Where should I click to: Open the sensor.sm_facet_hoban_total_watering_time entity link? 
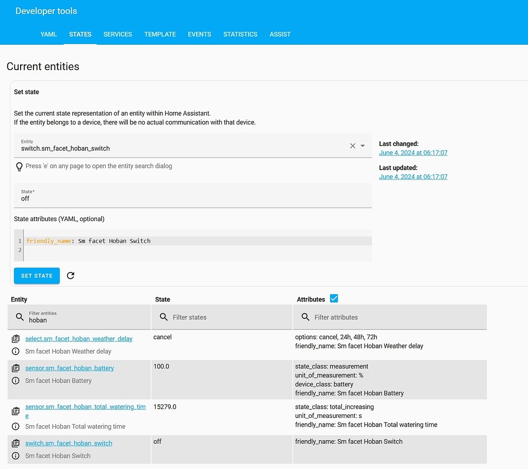click(x=86, y=407)
